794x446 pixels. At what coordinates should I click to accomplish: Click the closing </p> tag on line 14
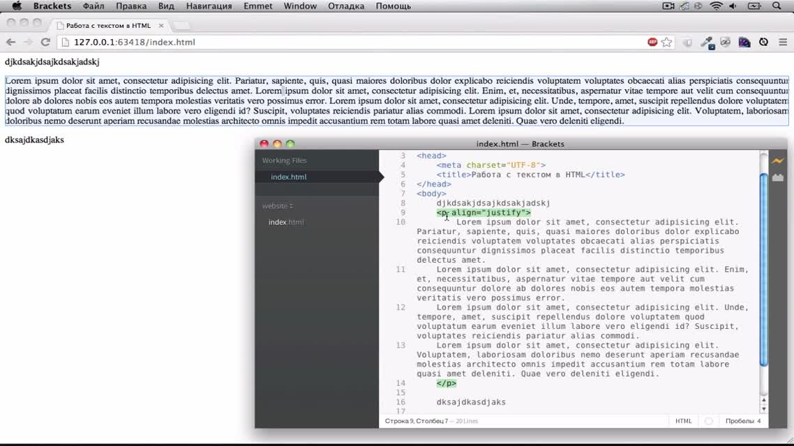[x=446, y=383]
